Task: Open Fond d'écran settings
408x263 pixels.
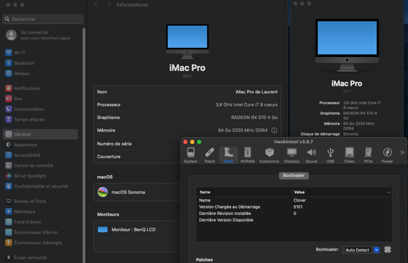Action: point(40,222)
